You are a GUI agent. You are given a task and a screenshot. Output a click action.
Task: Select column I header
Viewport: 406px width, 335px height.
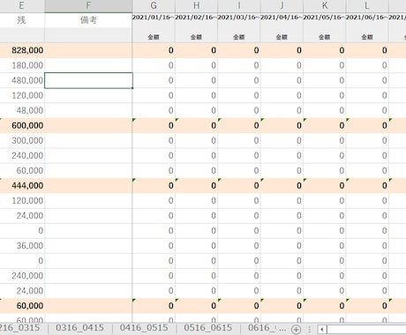tap(239, 5)
